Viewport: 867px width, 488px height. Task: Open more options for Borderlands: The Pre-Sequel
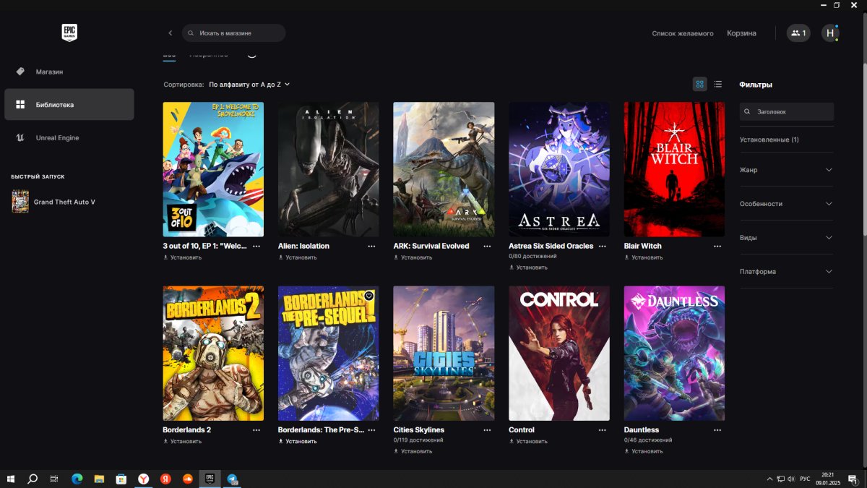pos(371,429)
